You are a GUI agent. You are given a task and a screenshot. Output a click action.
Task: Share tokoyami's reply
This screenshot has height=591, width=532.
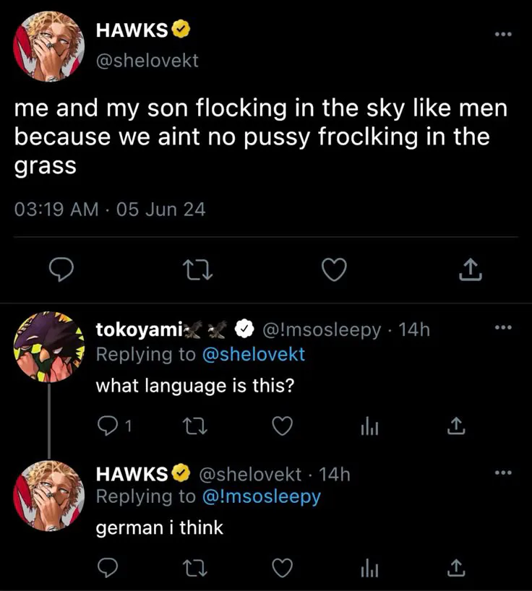455,427
